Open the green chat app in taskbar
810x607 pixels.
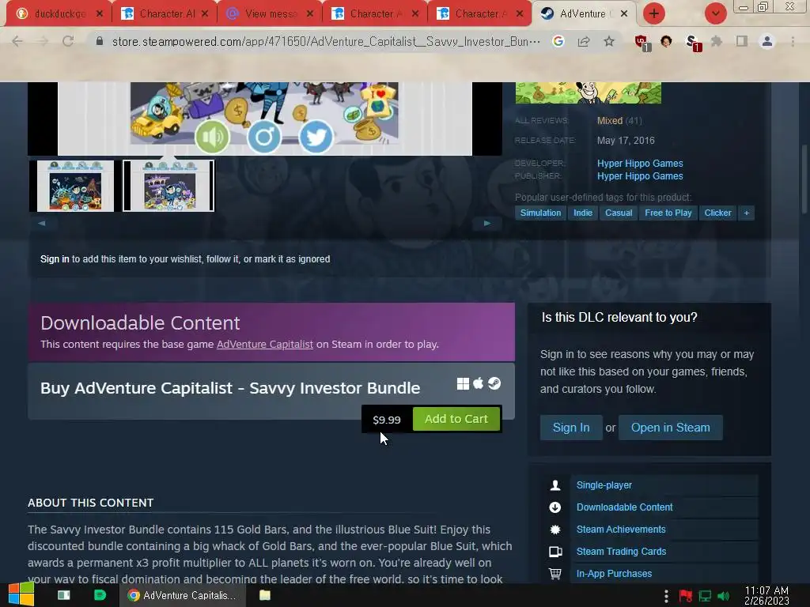coord(100,595)
